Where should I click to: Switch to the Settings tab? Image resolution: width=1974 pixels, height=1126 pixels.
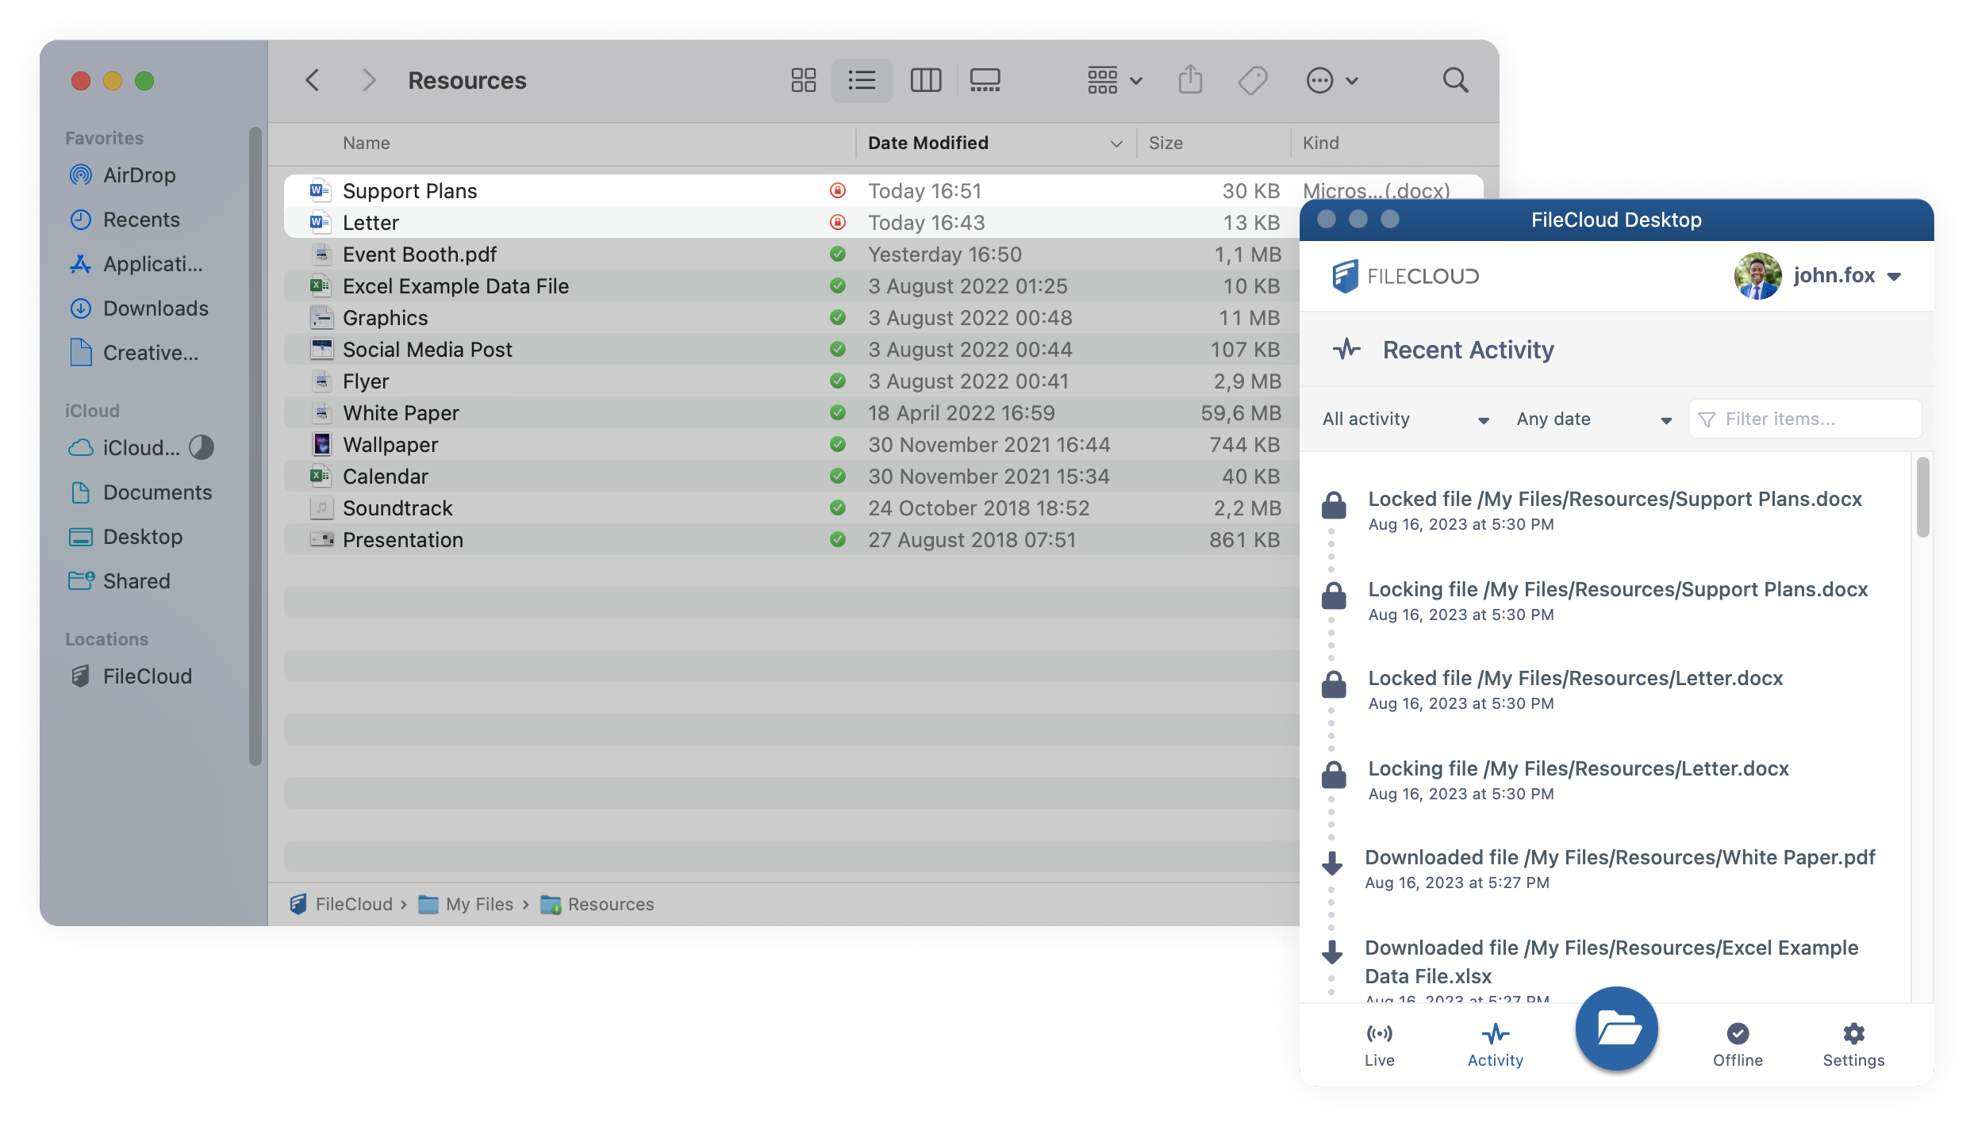tap(1853, 1045)
